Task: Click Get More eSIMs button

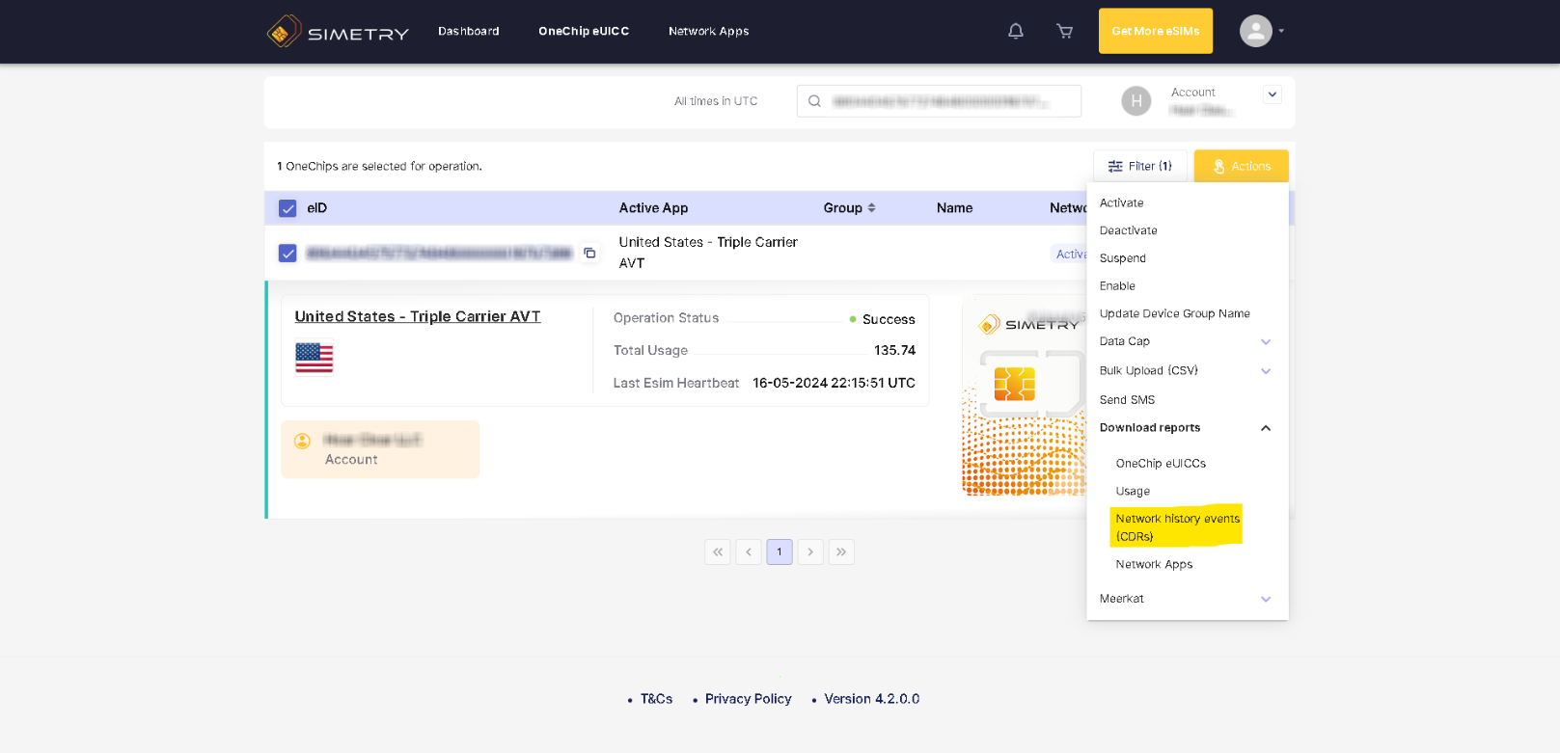Action: pos(1156,31)
